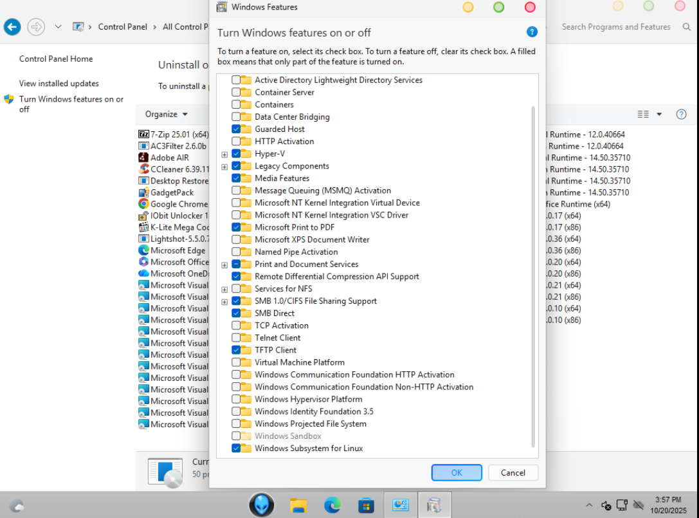Click the Windows Features title bar icon
699x518 pixels.
click(222, 6)
